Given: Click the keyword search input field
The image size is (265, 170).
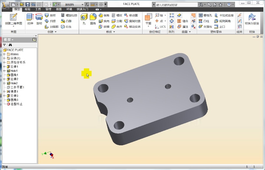Looking at the screenshot, I should click(x=177, y=5).
